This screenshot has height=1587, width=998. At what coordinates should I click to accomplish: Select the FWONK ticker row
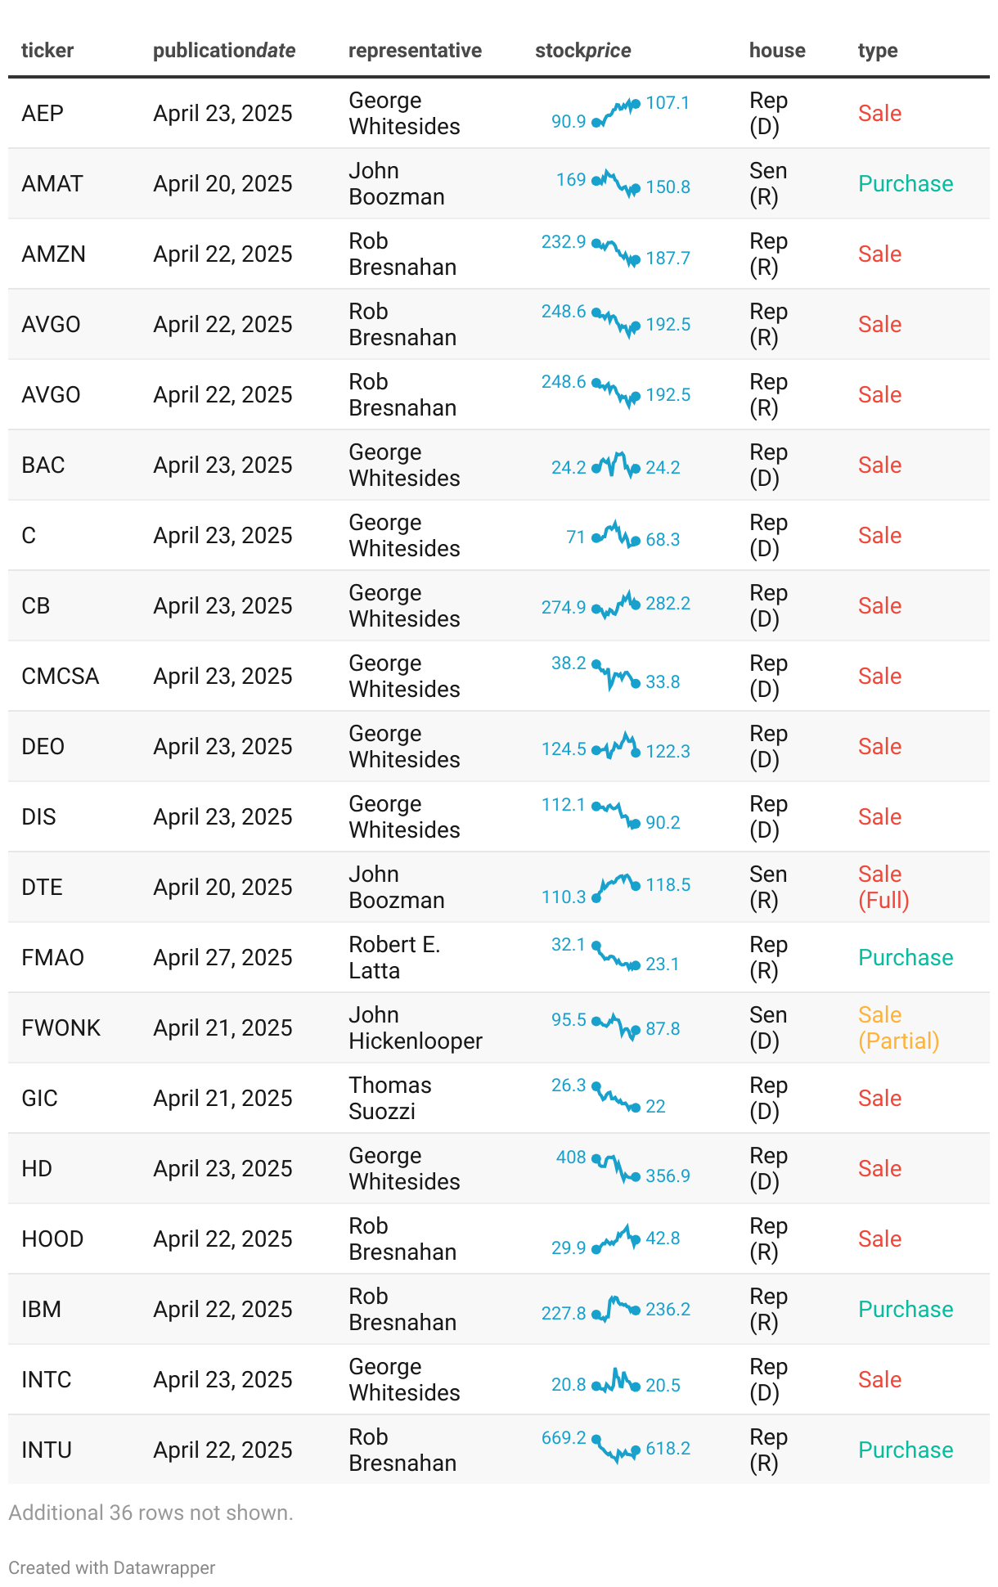pyautogui.click(x=499, y=1027)
